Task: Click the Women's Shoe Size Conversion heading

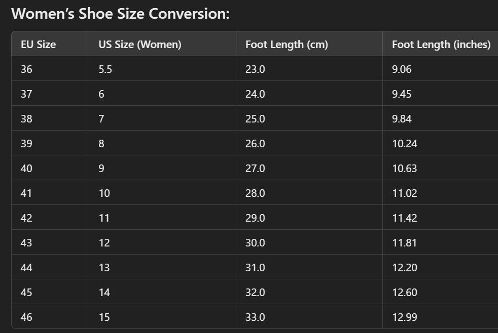Action: [120, 14]
